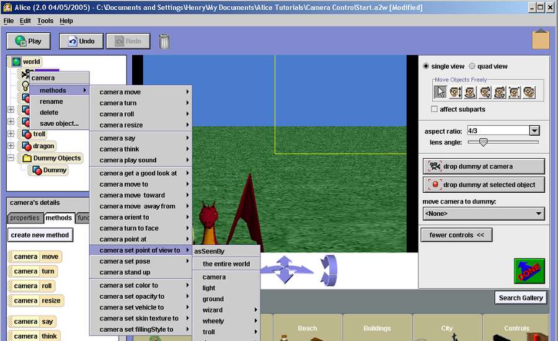Image resolution: width=558 pixels, height=341 pixels.
Task: Click the camera say method tile
Action: [32, 322]
